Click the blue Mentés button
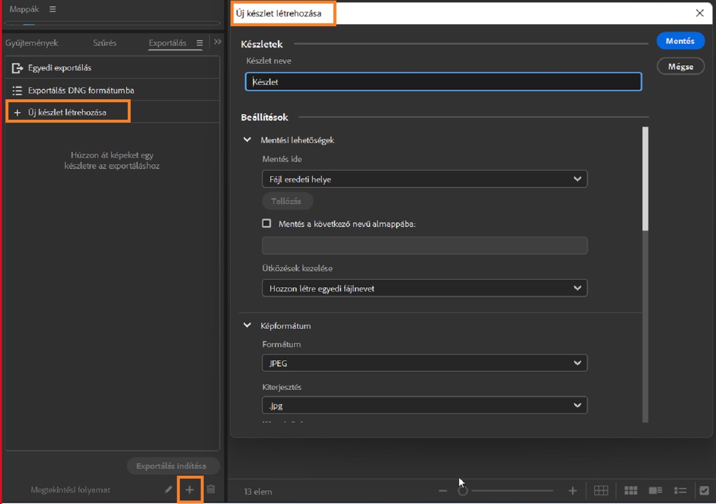Image resolution: width=716 pixels, height=504 pixels. point(680,41)
